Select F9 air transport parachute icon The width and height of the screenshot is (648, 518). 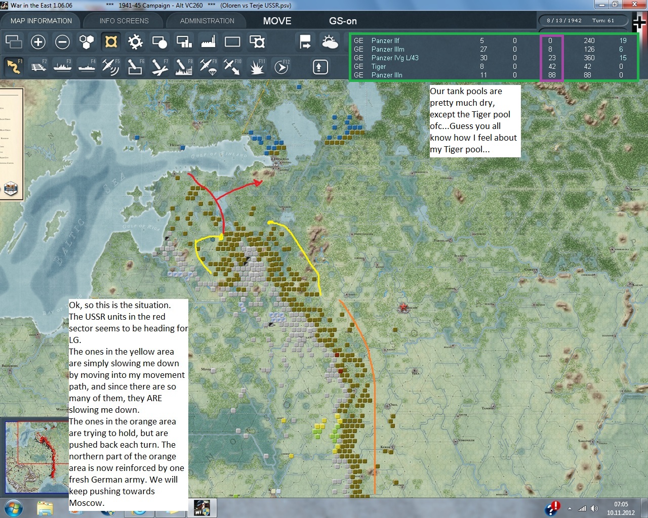point(208,66)
